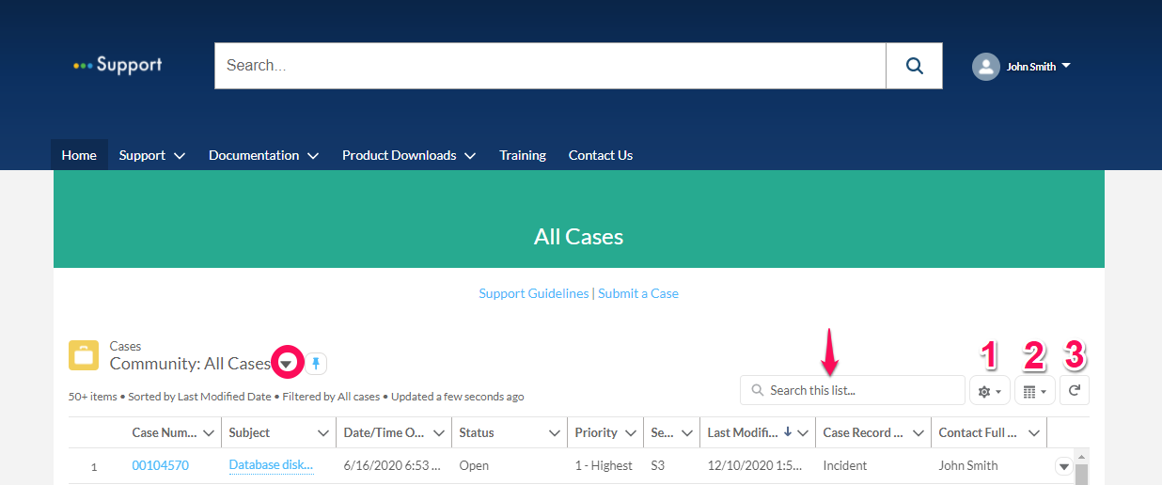Go to the Training page
This screenshot has width=1162, height=485.
(523, 155)
